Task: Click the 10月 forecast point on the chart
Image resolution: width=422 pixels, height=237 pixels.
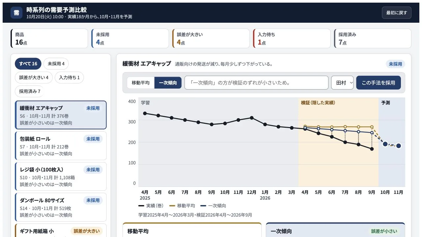Action: point(385,144)
